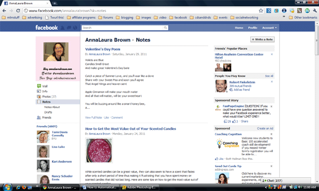The width and height of the screenshot is (319, 191).
Task: Open the Account dropdown menu
Action: (x=270, y=28)
